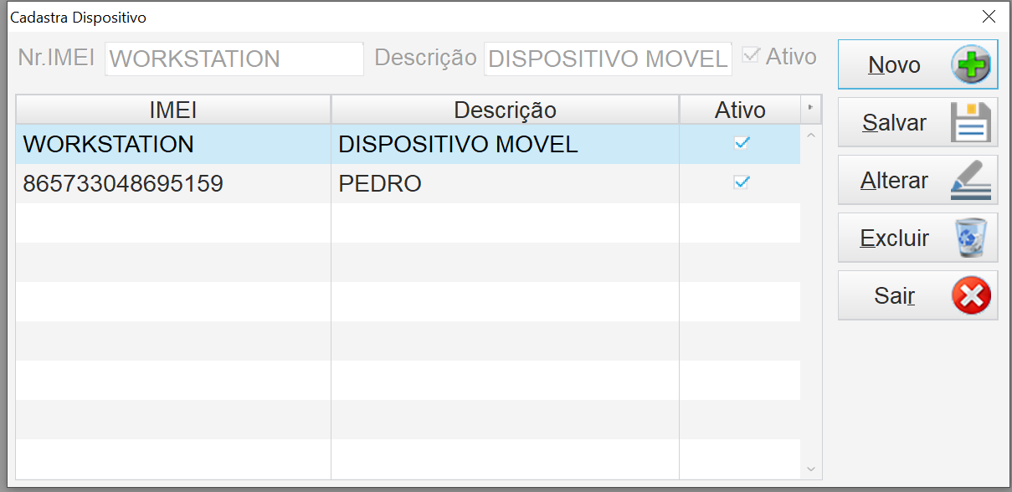
Task: Toggle Ativo checkbox in WORKSTATION row
Action: coord(741,144)
